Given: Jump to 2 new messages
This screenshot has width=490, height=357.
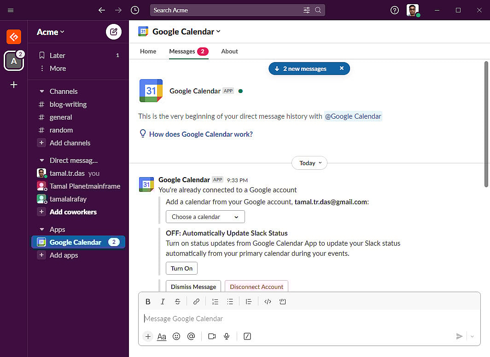Looking at the screenshot, I should coord(301,69).
